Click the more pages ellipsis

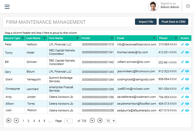(x=50, y=121)
